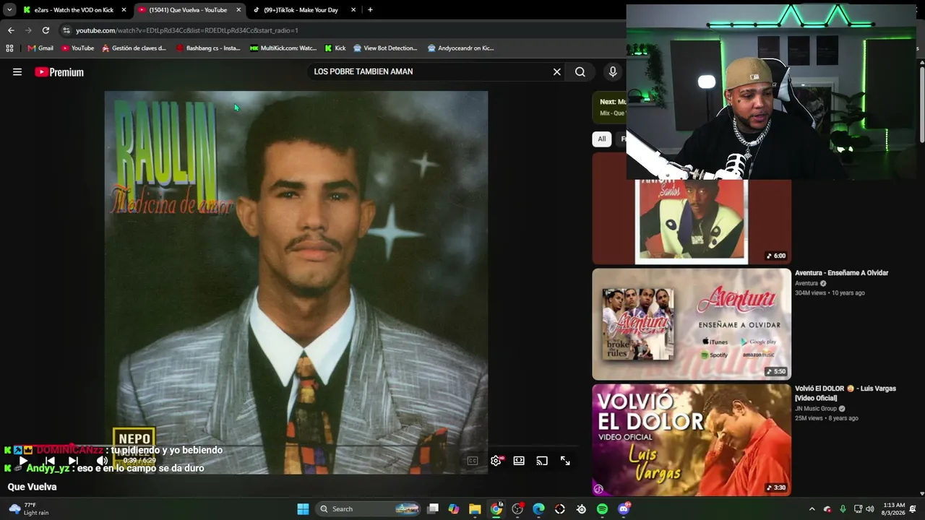Open File Explorer from the taskbar
Viewport: 925px width, 520px height.
pyautogui.click(x=475, y=509)
